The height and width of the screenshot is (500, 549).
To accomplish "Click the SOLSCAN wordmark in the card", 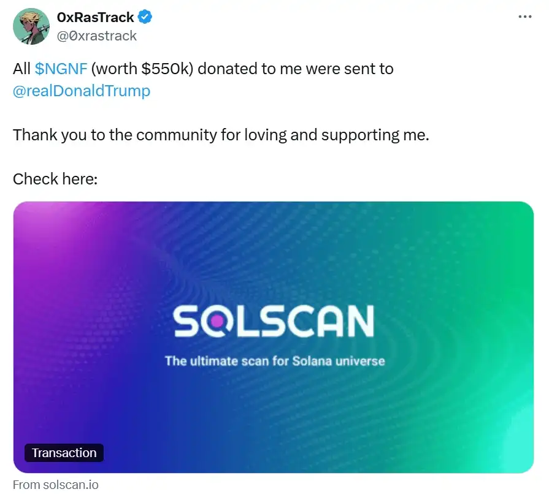I will pyautogui.click(x=274, y=322).
